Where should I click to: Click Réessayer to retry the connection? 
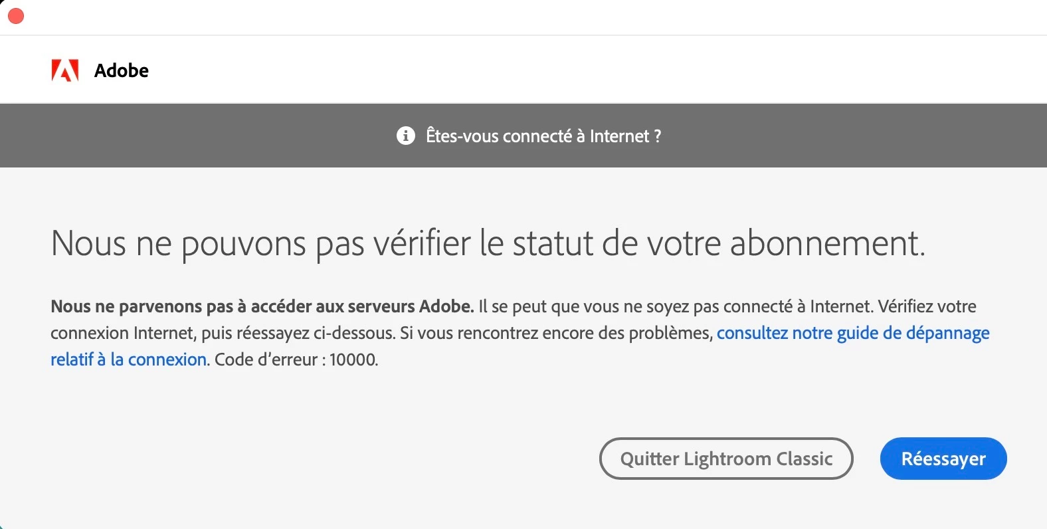[x=943, y=459]
